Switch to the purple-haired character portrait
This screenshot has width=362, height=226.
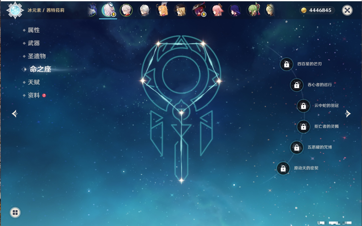pos(235,10)
